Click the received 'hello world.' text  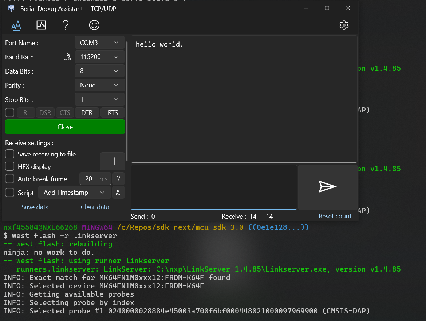(159, 44)
